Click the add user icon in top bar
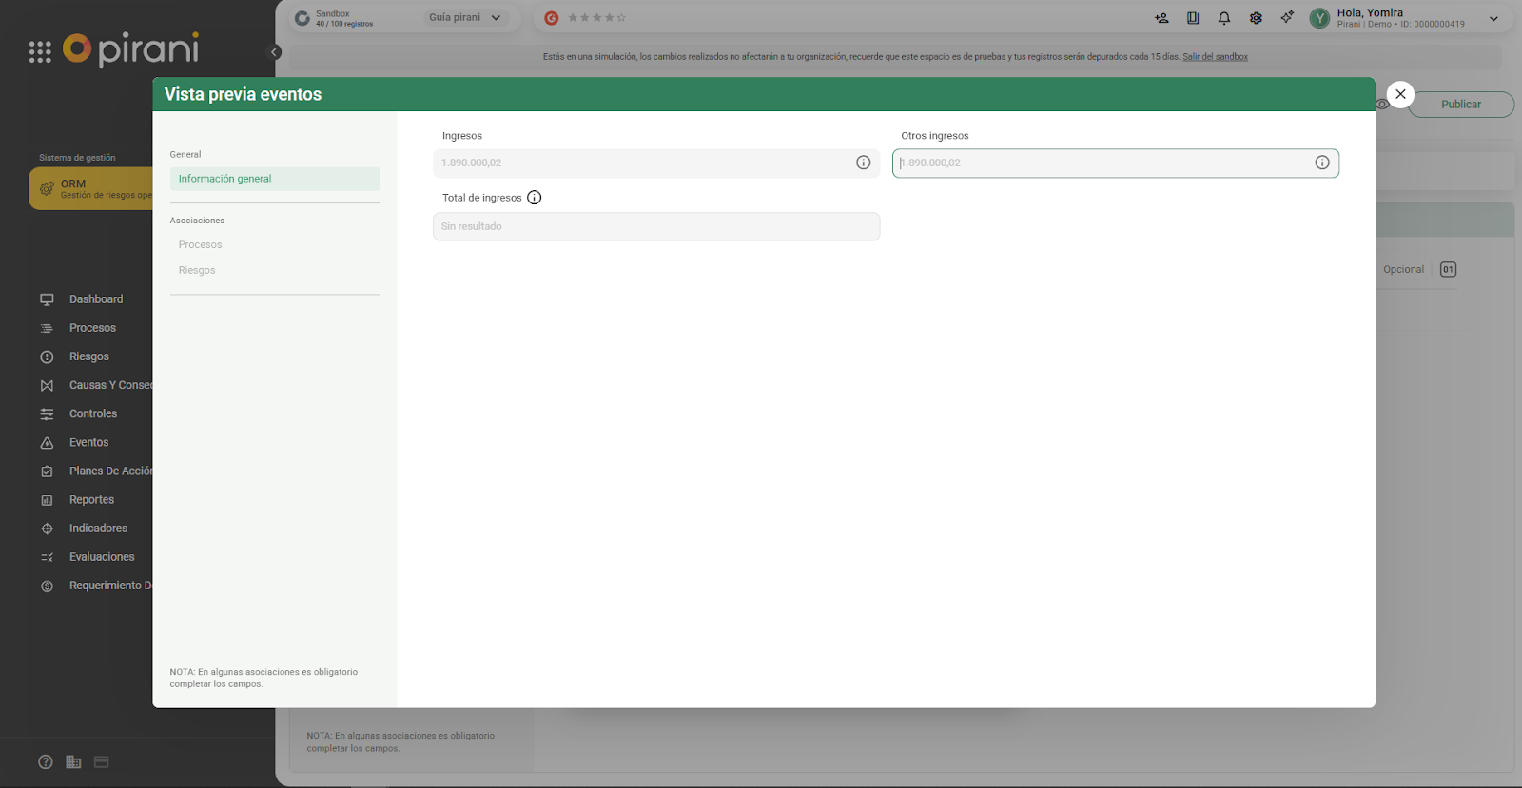 tap(1161, 18)
